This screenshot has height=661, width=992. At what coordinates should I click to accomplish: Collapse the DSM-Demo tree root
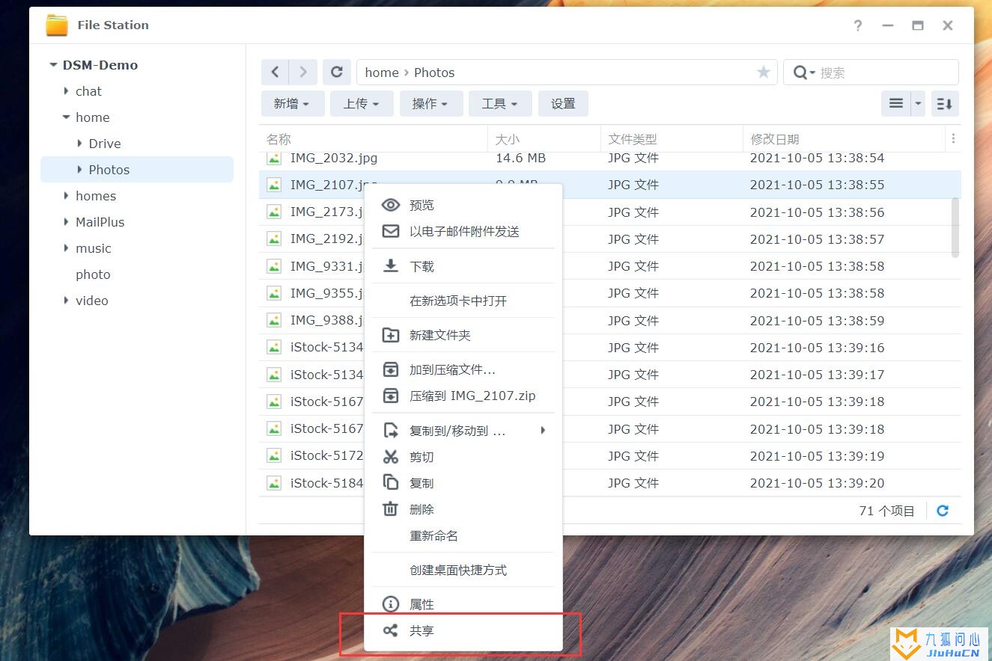click(x=53, y=65)
